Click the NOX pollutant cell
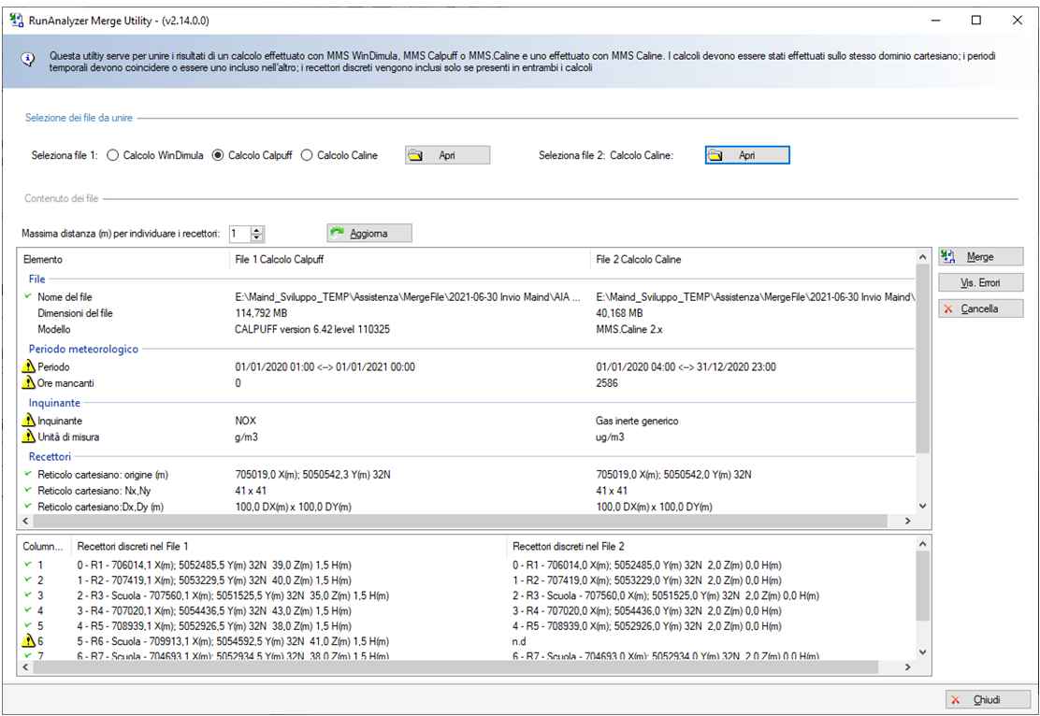 245,421
